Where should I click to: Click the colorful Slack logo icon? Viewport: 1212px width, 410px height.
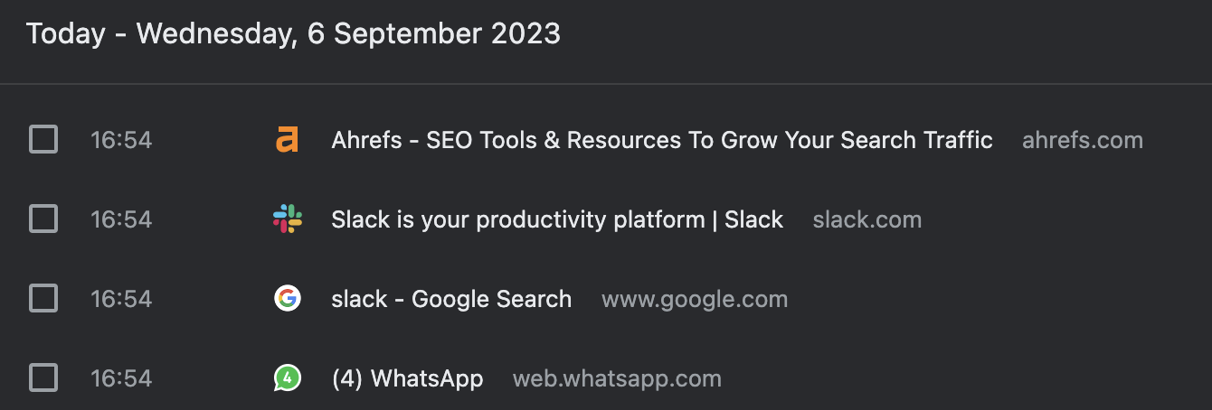288,219
